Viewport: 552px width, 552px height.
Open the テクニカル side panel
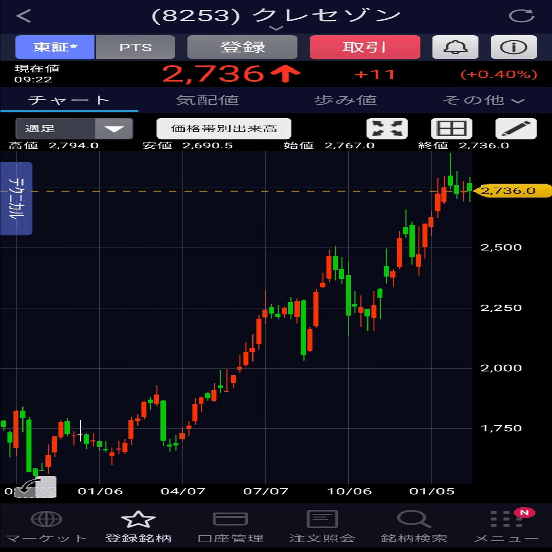[x=16, y=198]
